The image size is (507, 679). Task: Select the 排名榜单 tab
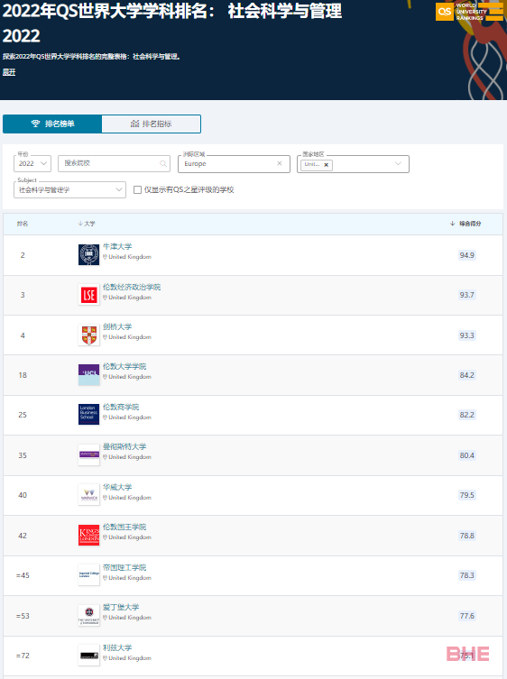coord(52,124)
